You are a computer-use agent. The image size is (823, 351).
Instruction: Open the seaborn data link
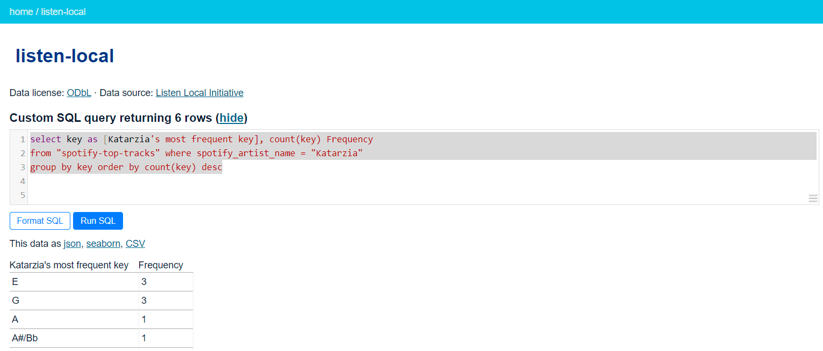pyautogui.click(x=103, y=244)
